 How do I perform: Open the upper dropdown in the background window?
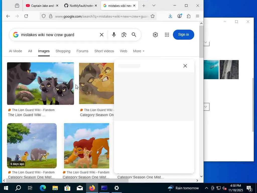(x=206, y=43)
